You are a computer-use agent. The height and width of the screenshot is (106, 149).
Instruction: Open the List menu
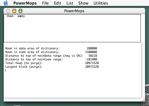(x=70, y=3)
